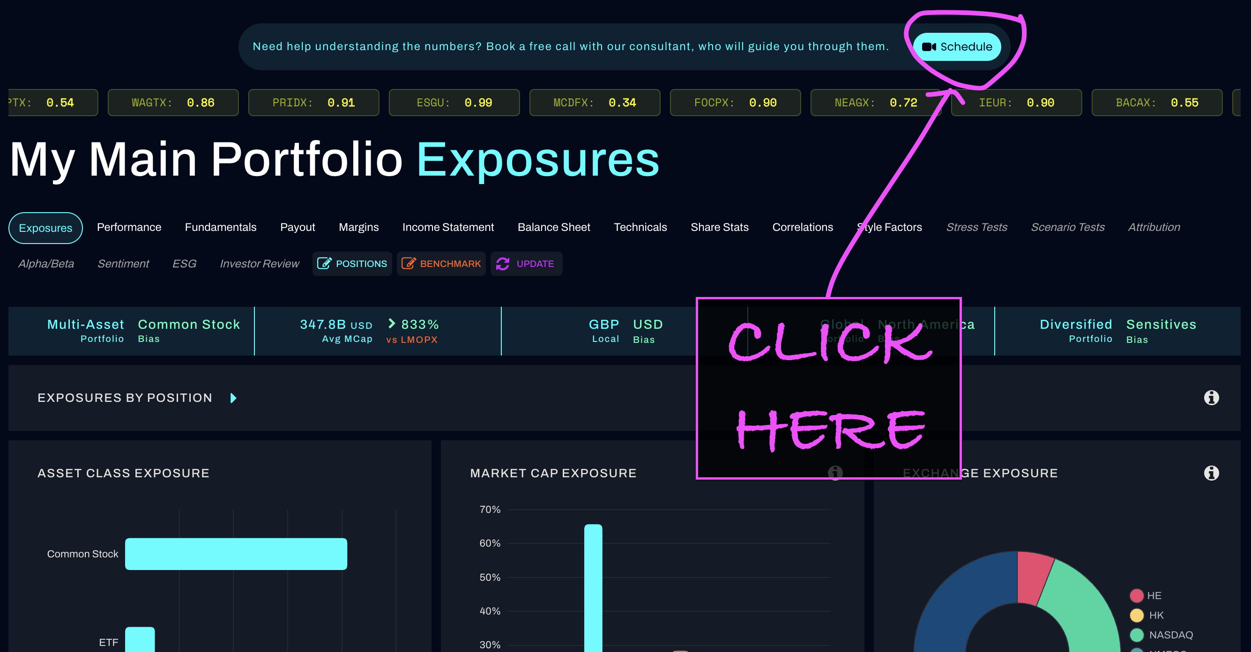Viewport: 1251px width, 652px height.
Task: Click the Market Cap Exposure info icon
Action: [x=835, y=473]
